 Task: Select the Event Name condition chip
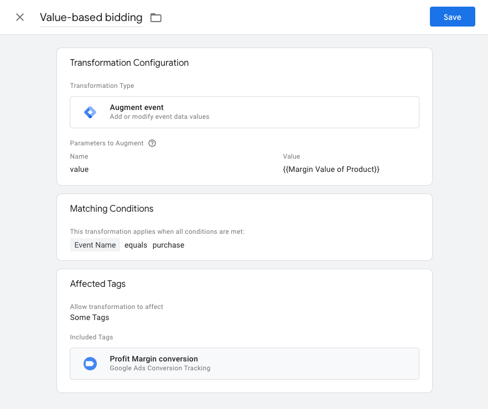pos(95,245)
